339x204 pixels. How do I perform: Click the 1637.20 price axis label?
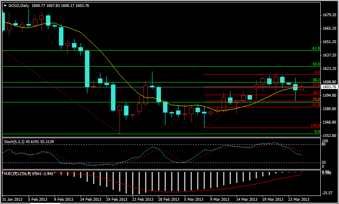coord(329,55)
